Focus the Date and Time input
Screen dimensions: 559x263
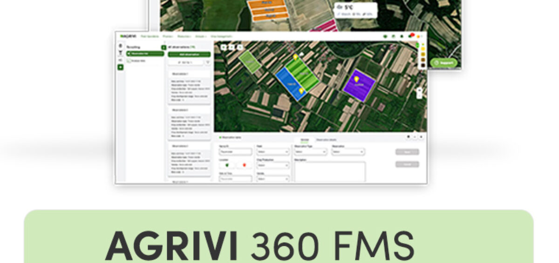pyautogui.click(x=235, y=178)
